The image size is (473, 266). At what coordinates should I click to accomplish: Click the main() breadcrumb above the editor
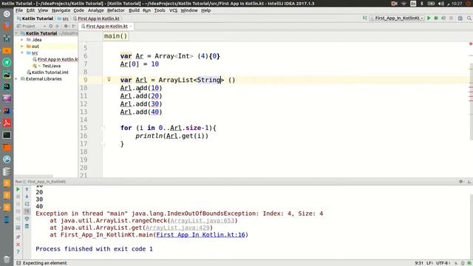tap(116, 36)
